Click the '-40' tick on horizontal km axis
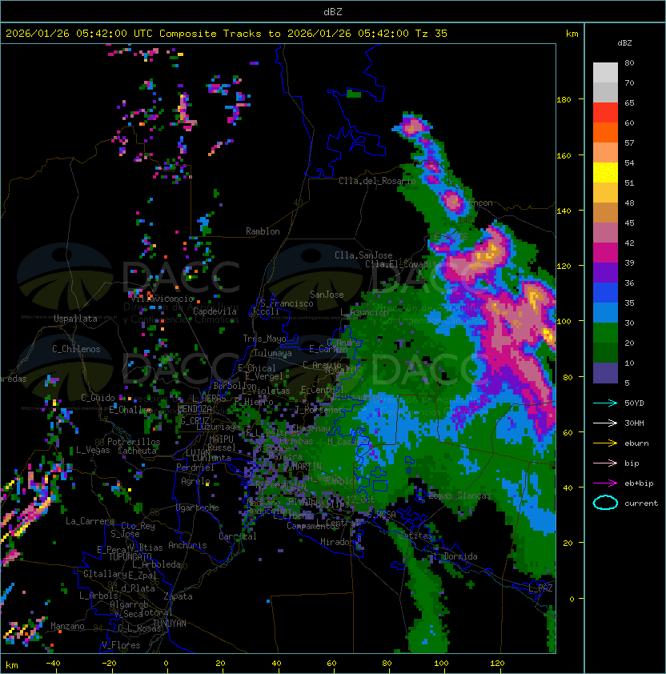 pos(53,664)
